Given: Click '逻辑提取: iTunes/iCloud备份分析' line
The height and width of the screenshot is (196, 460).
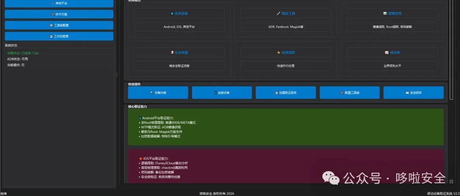Looking at the screenshot, I should 164,163.
